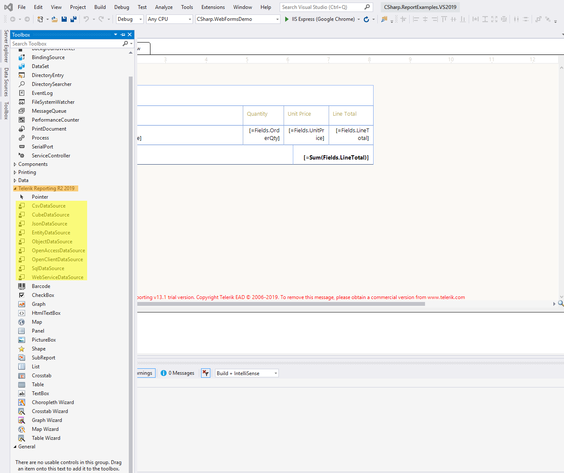Click the Visual Studio logo icon

8,7
